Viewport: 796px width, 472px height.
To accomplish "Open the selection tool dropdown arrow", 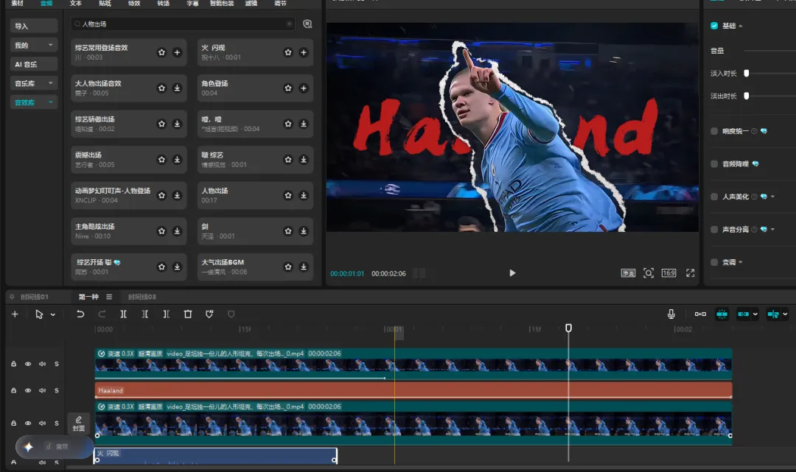I will point(53,315).
